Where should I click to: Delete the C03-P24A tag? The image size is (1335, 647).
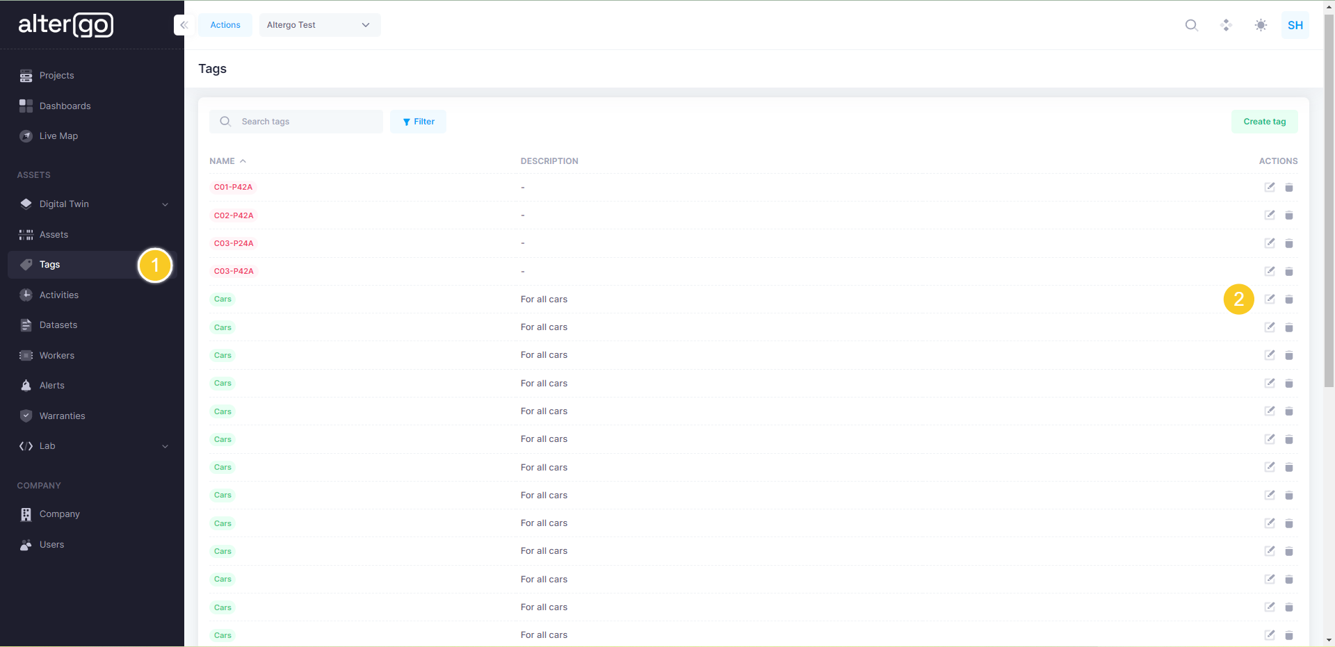pos(1289,243)
